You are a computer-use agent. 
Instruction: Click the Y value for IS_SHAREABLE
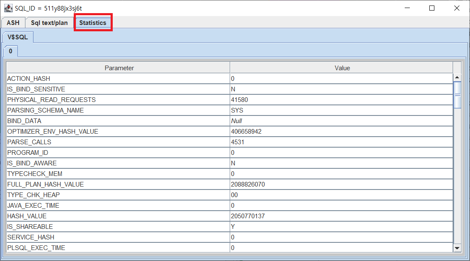point(342,227)
